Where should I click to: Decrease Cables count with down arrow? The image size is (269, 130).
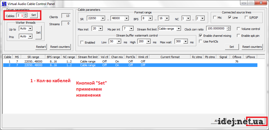[25, 16]
